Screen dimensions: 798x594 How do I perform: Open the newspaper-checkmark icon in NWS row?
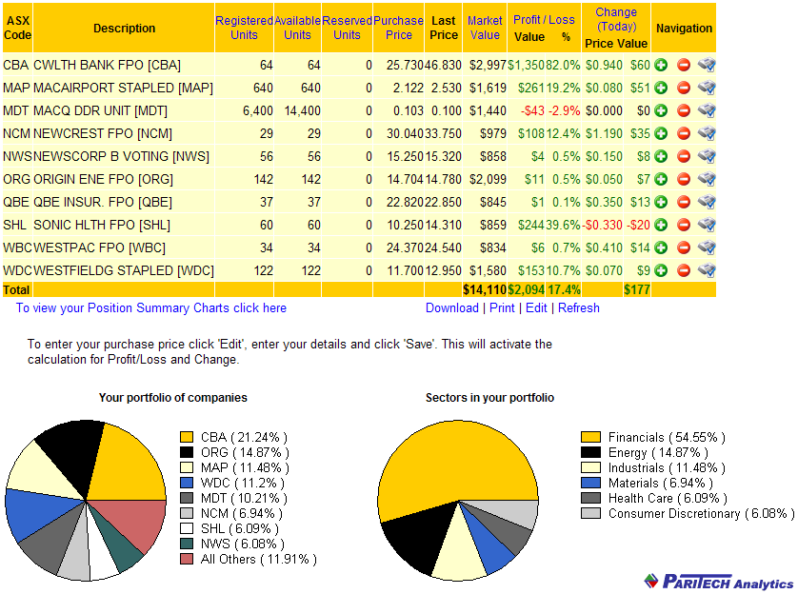(x=707, y=157)
